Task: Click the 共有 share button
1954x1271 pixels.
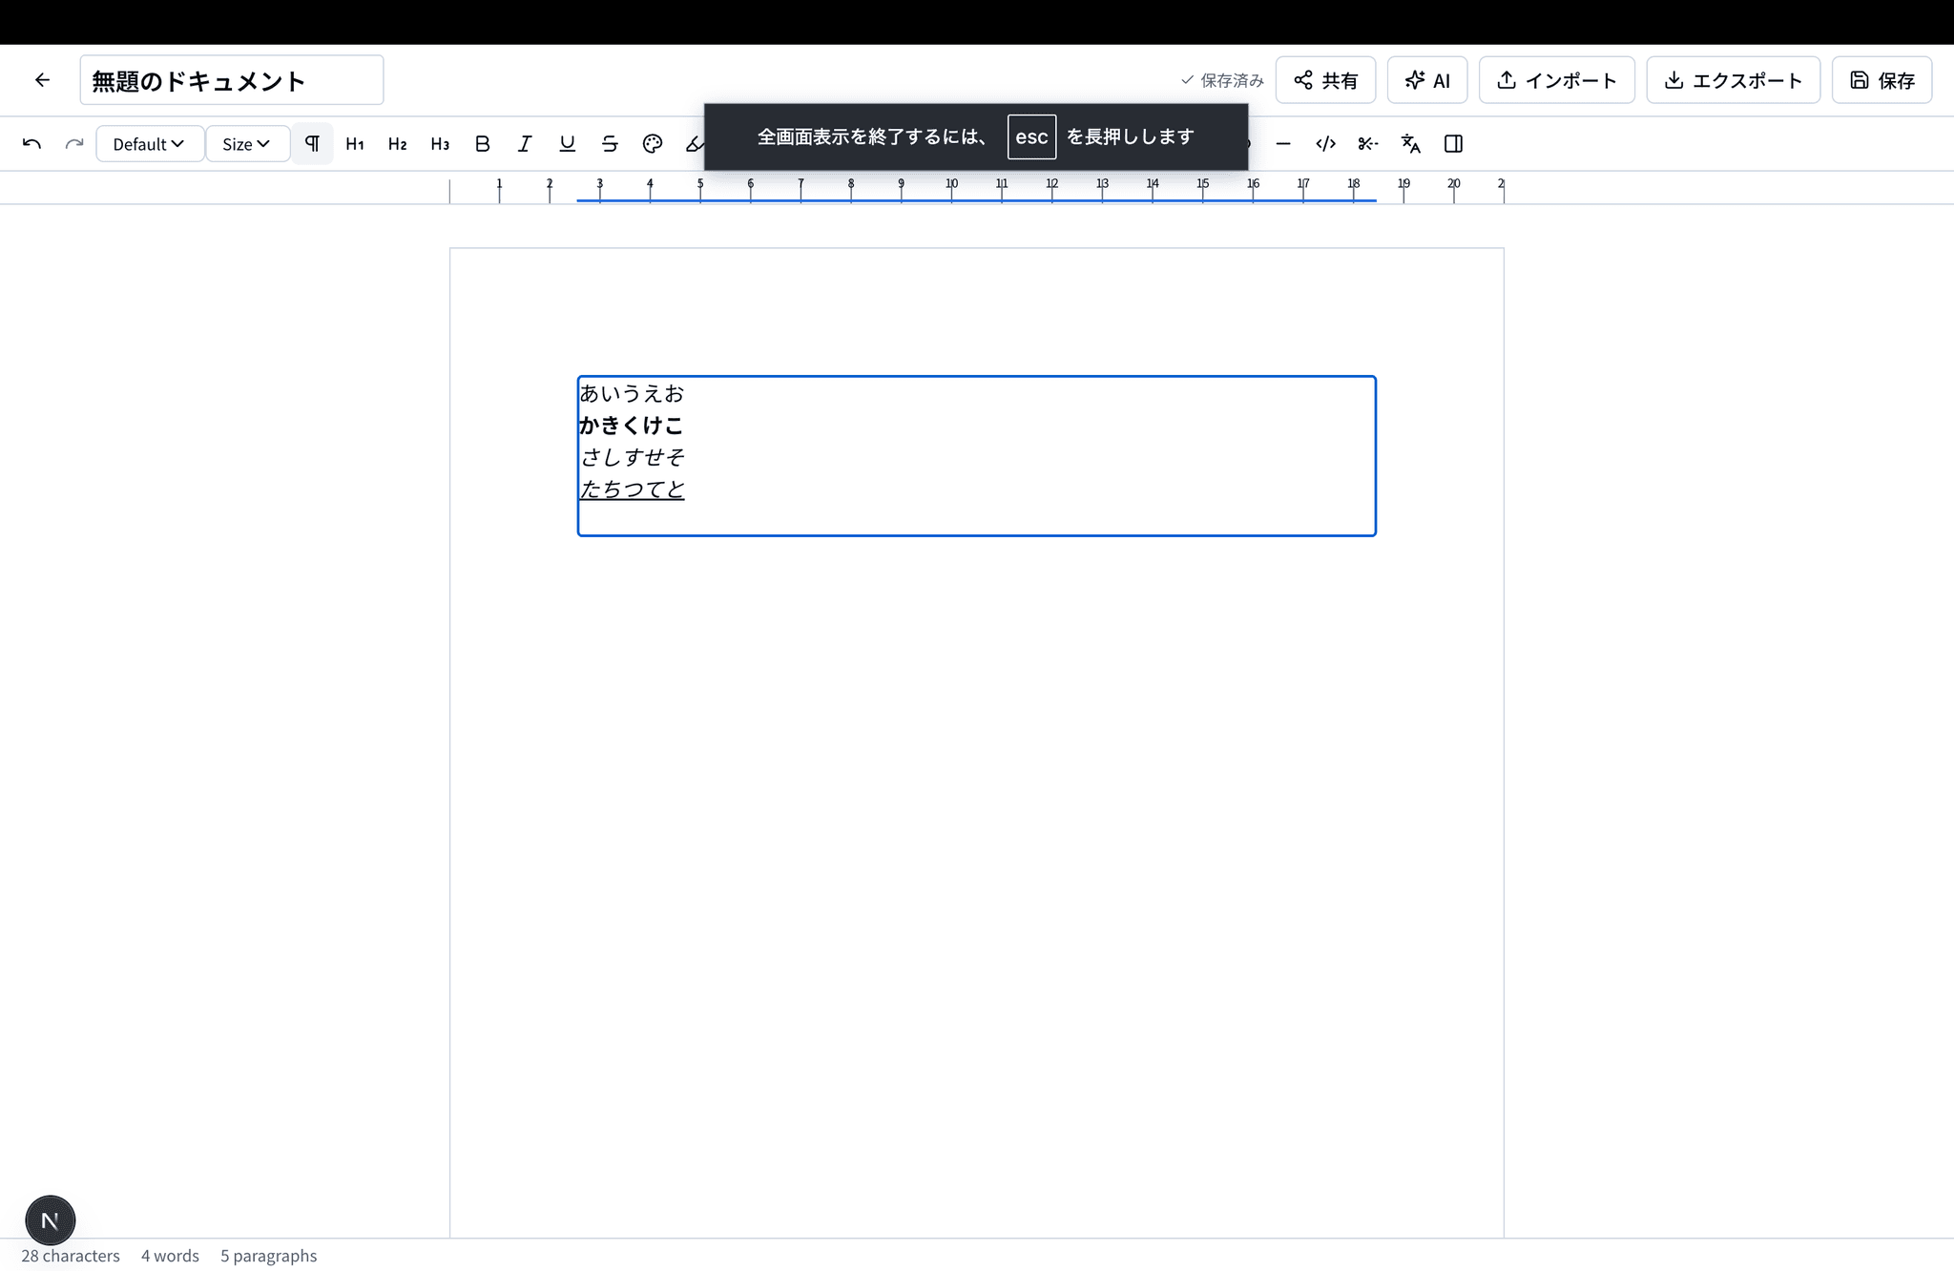Action: pyautogui.click(x=1325, y=80)
